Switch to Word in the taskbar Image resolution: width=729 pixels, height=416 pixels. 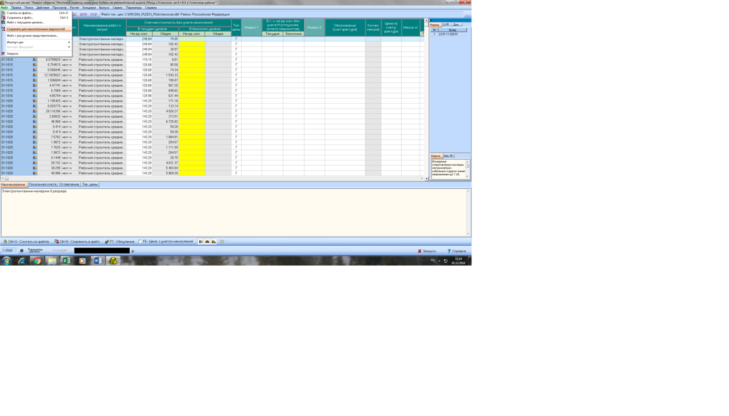[98, 261]
